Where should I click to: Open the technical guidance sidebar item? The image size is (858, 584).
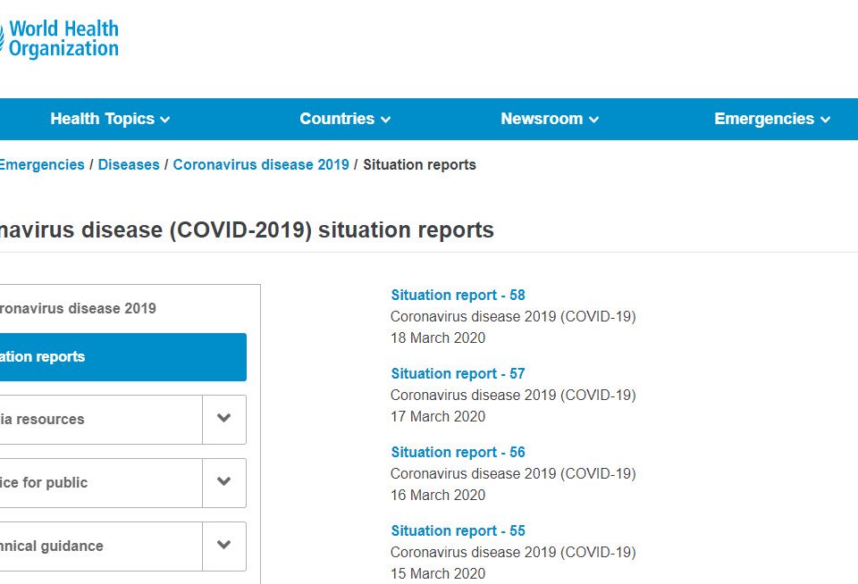click(x=101, y=546)
